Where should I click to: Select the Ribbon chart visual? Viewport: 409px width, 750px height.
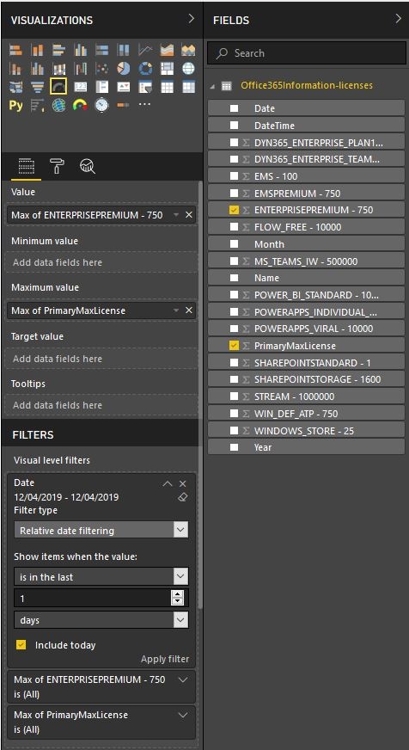[x=58, y=69]
